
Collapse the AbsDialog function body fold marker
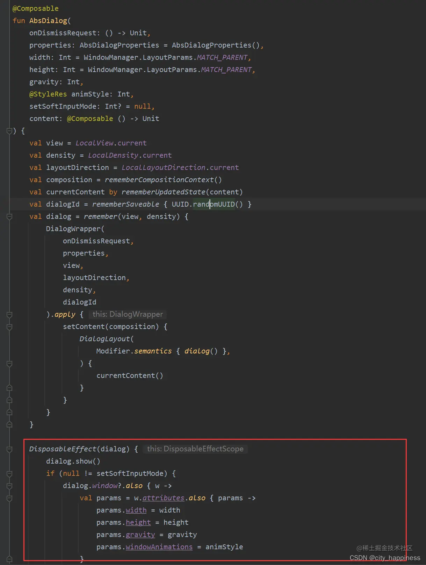click(x=9, y=131)
